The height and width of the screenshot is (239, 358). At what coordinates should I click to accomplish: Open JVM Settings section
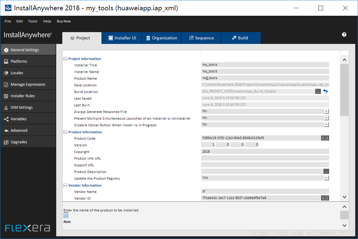point(28,107)
